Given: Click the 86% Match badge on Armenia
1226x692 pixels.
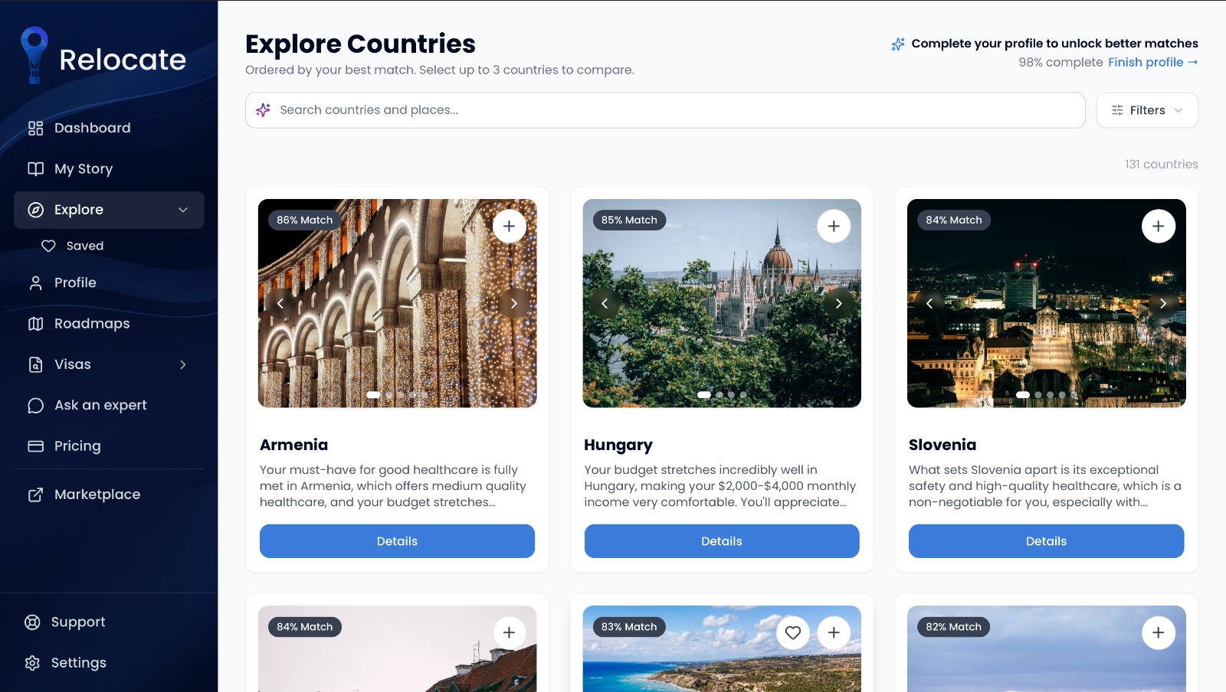Looking at the screenshot, I should point(305,220).
